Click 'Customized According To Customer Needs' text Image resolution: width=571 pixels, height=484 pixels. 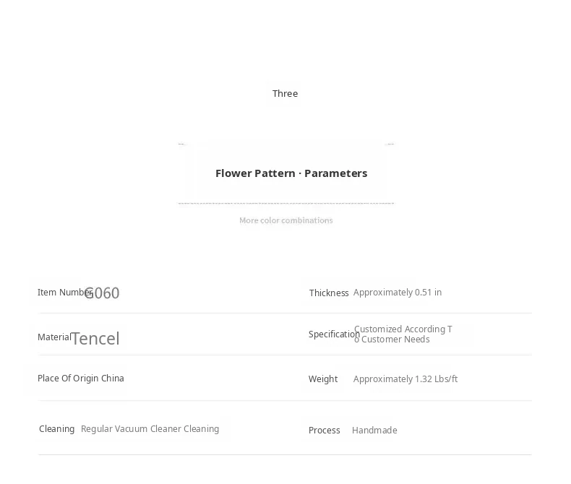pos(403,334)
